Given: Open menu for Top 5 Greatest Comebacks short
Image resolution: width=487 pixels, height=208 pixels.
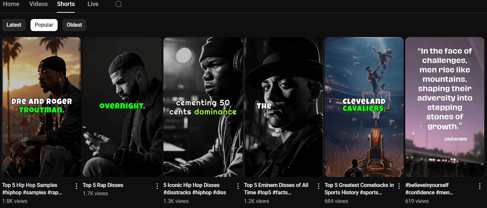Looking at the screenshot, I should [x=399, y=186].
